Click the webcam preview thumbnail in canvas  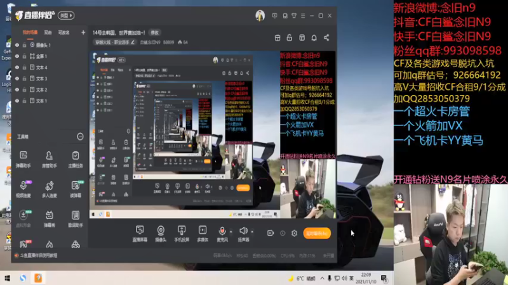point(307,189)
